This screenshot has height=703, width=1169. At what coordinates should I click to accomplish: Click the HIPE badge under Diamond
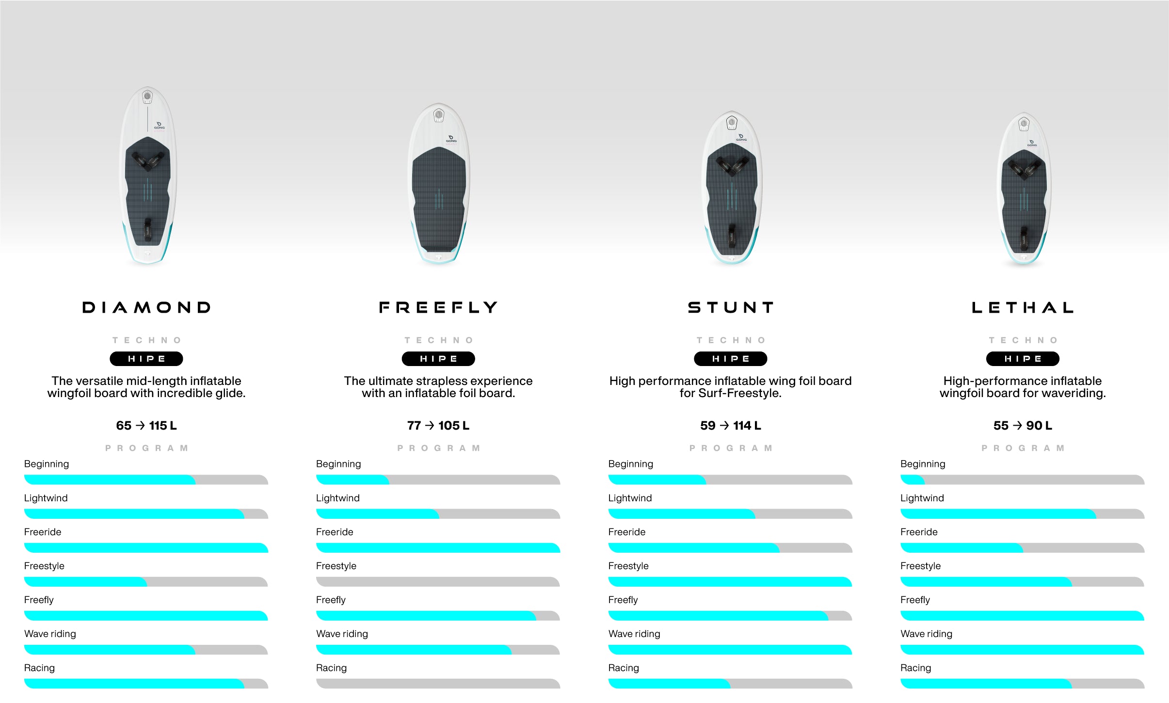(146, 359)
